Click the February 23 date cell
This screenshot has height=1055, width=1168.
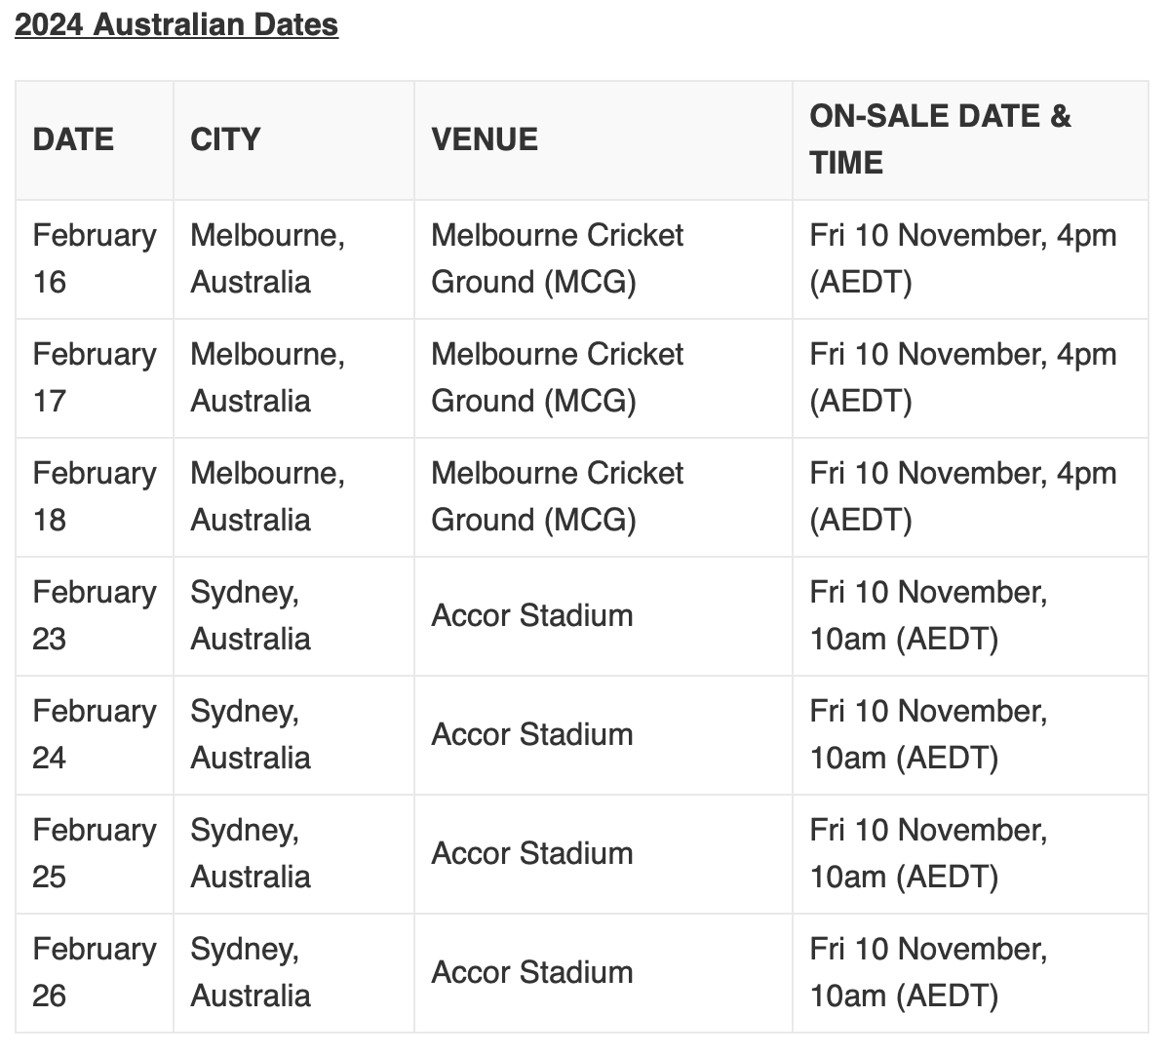[x=95, y=616]
